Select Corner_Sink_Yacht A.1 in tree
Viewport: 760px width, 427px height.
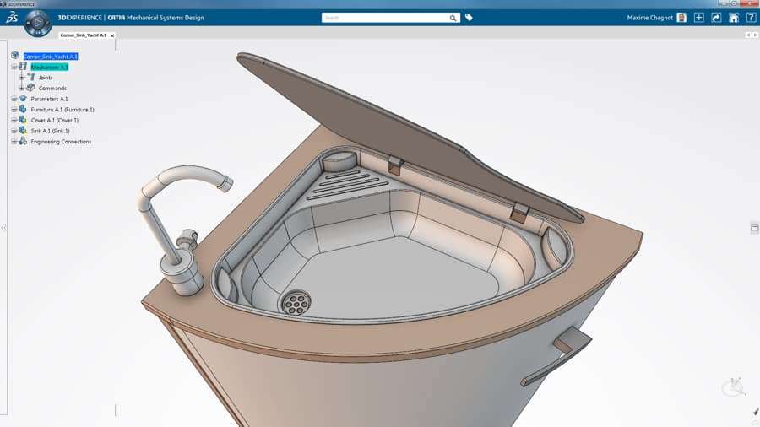point(51,57)
